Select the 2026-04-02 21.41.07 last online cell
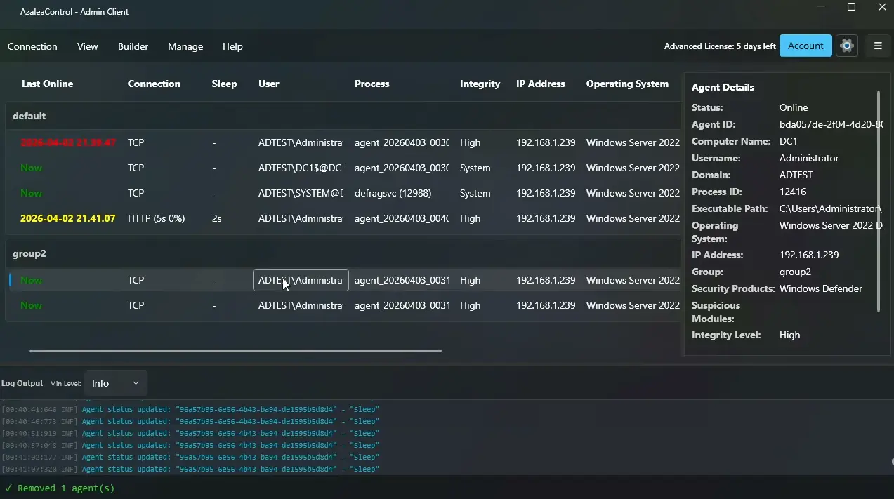 coord(67,218)
